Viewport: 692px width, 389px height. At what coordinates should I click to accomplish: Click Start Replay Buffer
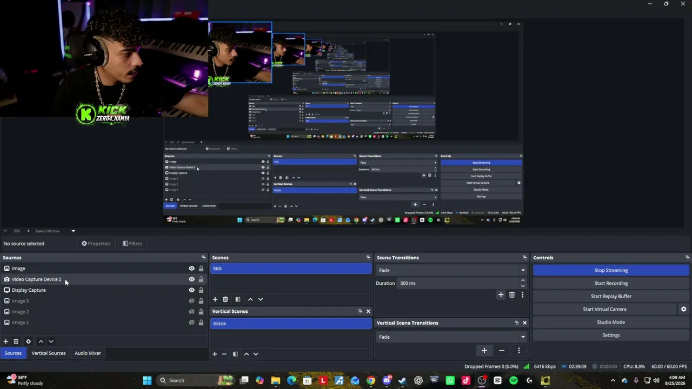tap(611, 296)
